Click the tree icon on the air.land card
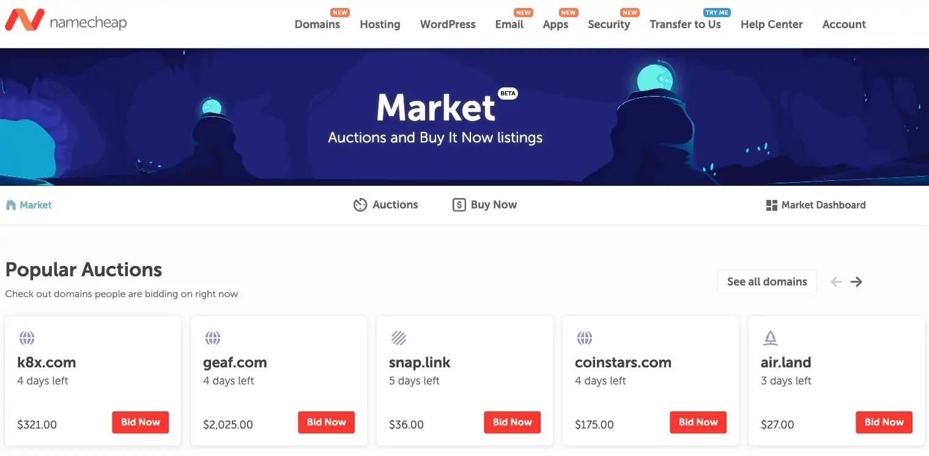929x456 pixels. tap(770, 337)
